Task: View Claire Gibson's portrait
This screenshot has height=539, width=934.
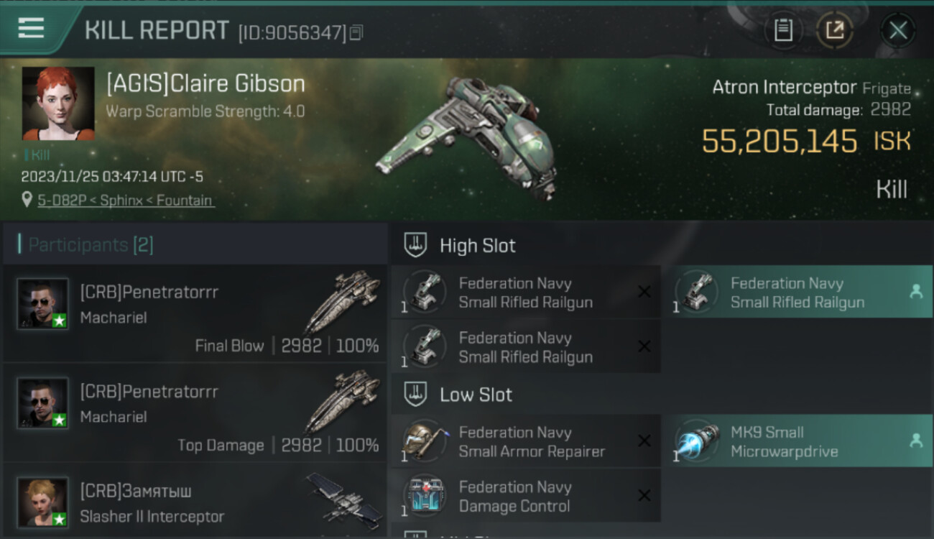Action: (x=58, y=103)
